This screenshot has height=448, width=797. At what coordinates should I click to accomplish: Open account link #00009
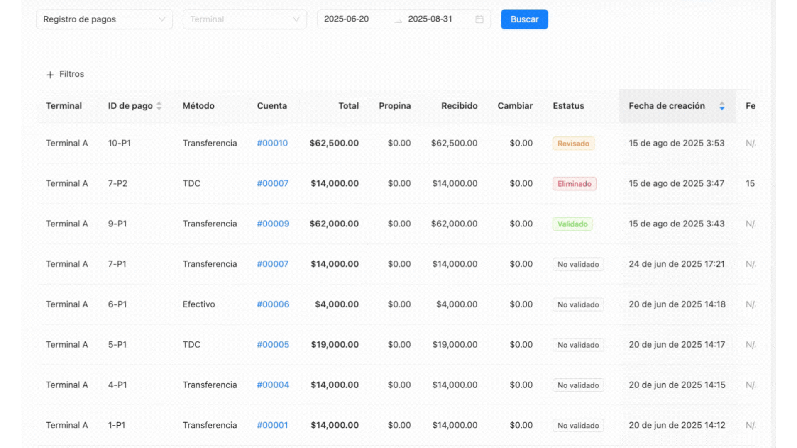click(273, 224)
